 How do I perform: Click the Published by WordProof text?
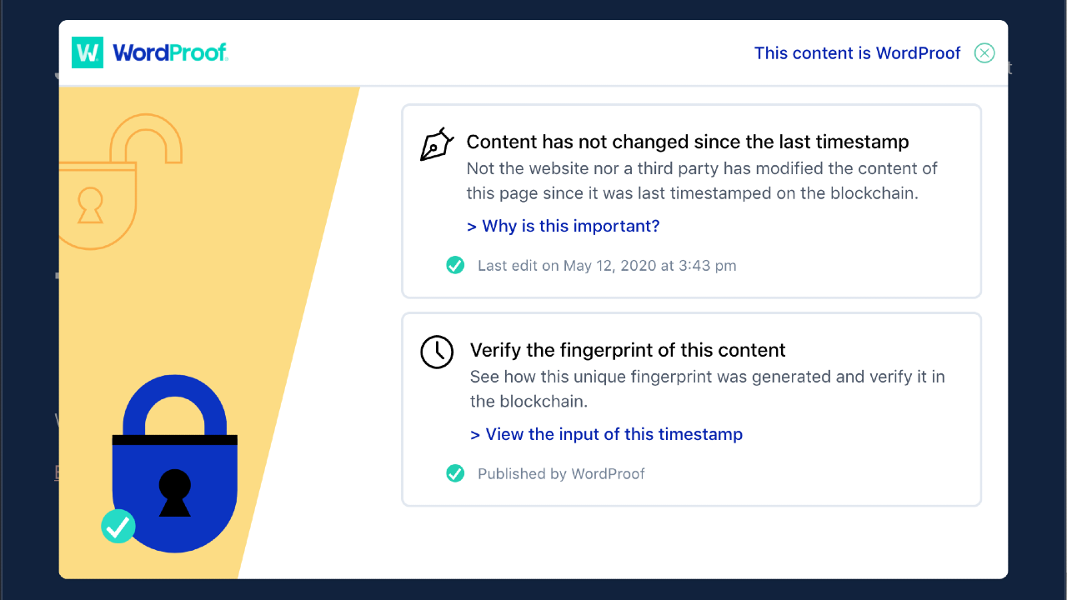coord(561,473)
